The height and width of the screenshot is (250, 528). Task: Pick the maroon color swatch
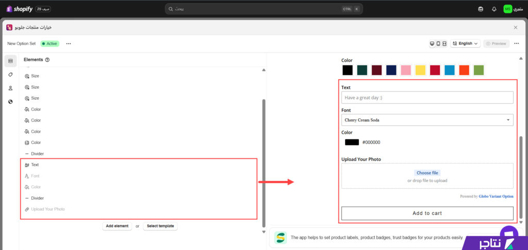(x=376, y=70)
